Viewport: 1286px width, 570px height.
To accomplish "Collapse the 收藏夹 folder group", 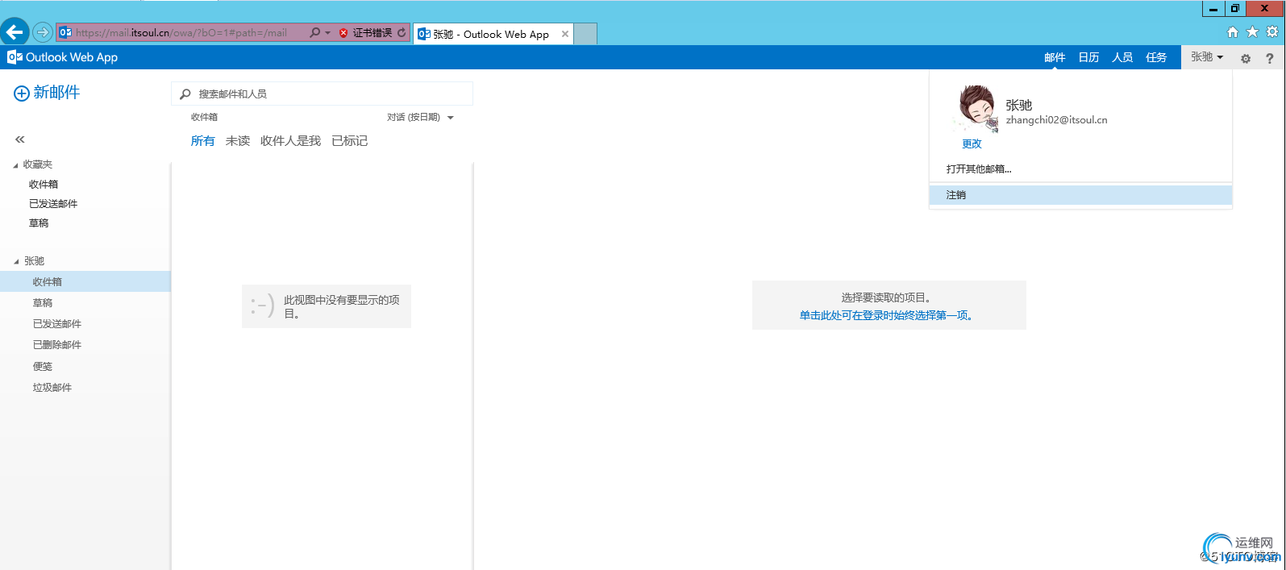I will [16, 165].
